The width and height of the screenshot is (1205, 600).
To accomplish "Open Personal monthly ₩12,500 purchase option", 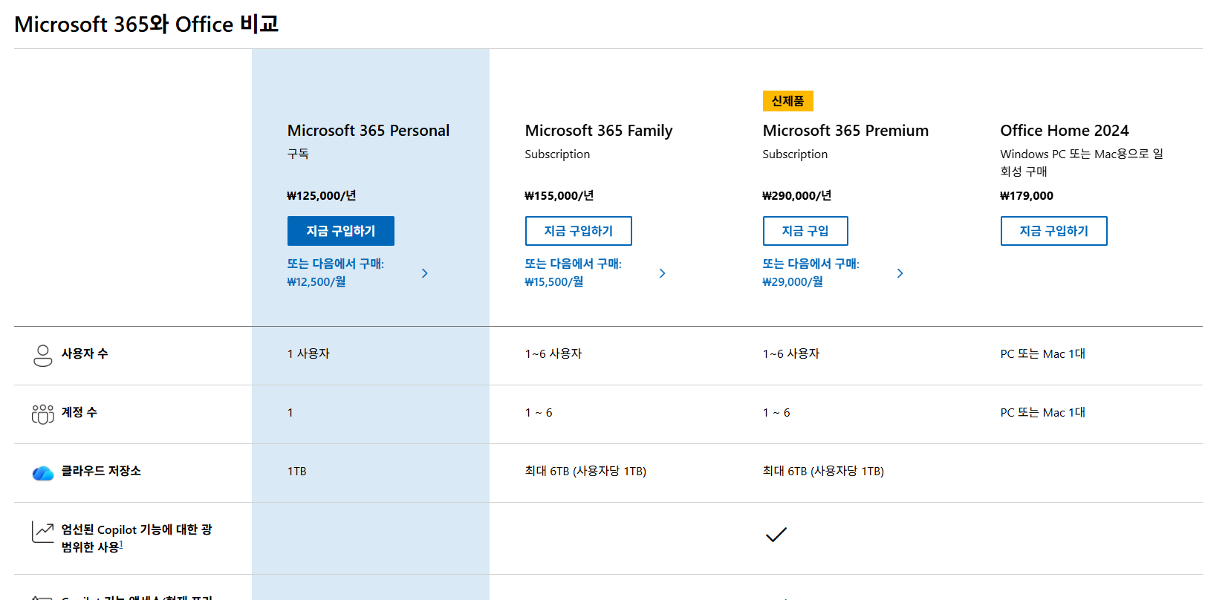I will point(336,273).
